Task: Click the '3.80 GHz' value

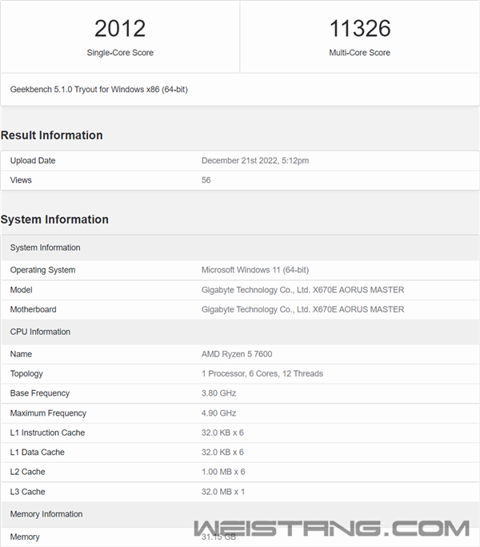Action: coord(218,393)
